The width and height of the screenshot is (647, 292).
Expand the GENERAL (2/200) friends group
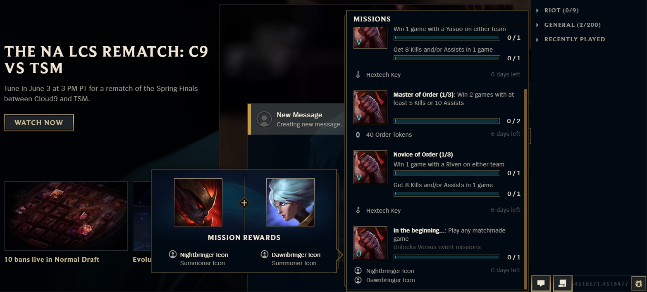[x=568, y=25]
